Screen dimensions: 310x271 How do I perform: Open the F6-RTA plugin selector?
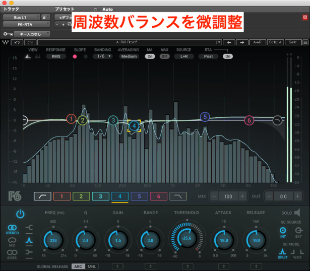click(26, 25)
